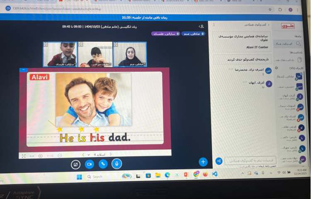Send the chat message with arrow button

pos(219,161)
